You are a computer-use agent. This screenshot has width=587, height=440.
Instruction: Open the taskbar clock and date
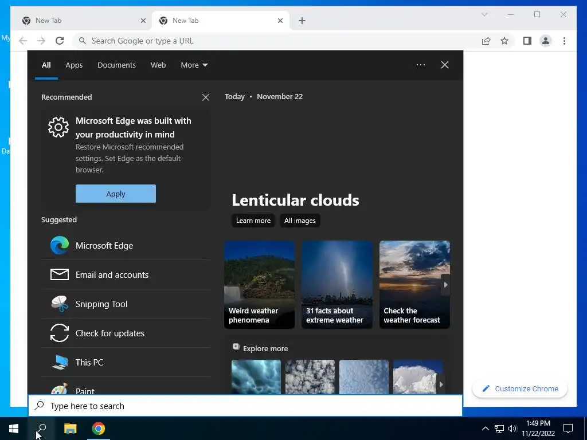pos(538,429)
